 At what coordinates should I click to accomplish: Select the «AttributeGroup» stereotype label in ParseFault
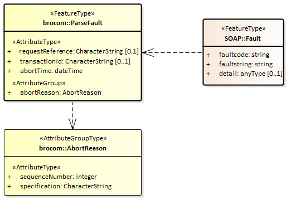point(39,83)
